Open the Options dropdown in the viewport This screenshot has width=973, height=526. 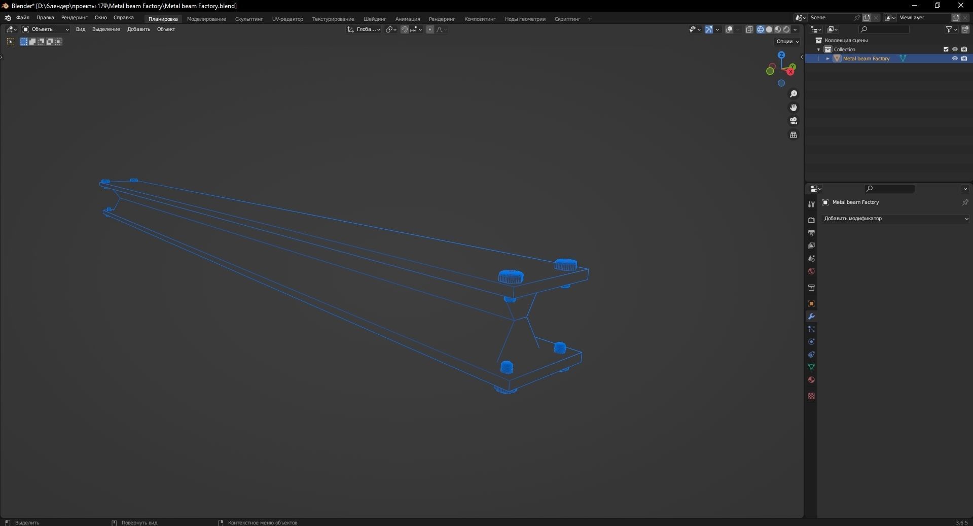(x=787, y=42)
